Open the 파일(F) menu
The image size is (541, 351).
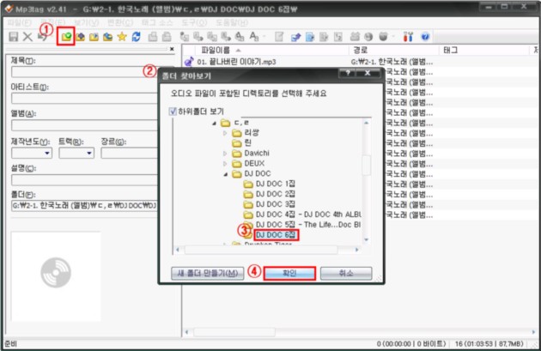[19, 22]
